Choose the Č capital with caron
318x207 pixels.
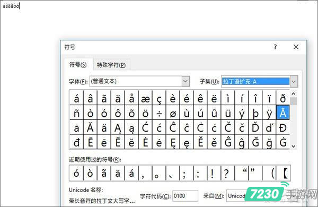[x=228, y=127]
